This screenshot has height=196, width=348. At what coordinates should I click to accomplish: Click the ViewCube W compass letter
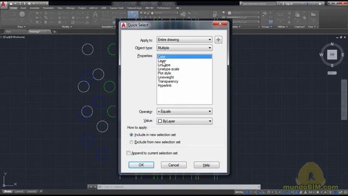[321, 54]
